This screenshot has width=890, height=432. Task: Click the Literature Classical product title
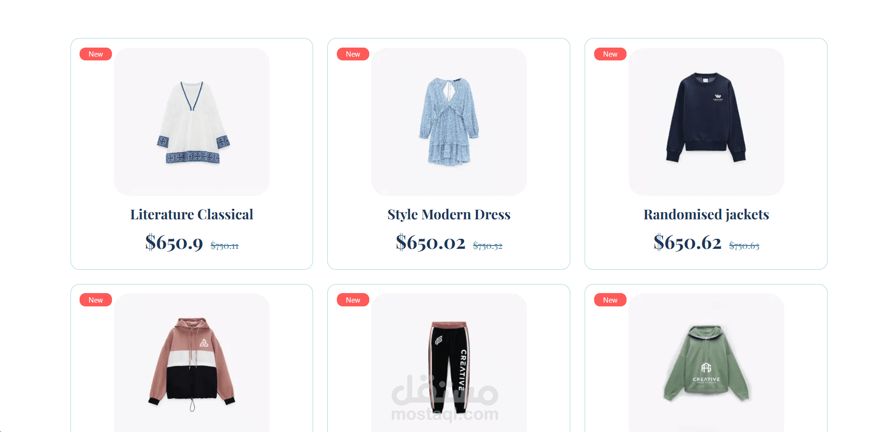click(x=192, y=215)
